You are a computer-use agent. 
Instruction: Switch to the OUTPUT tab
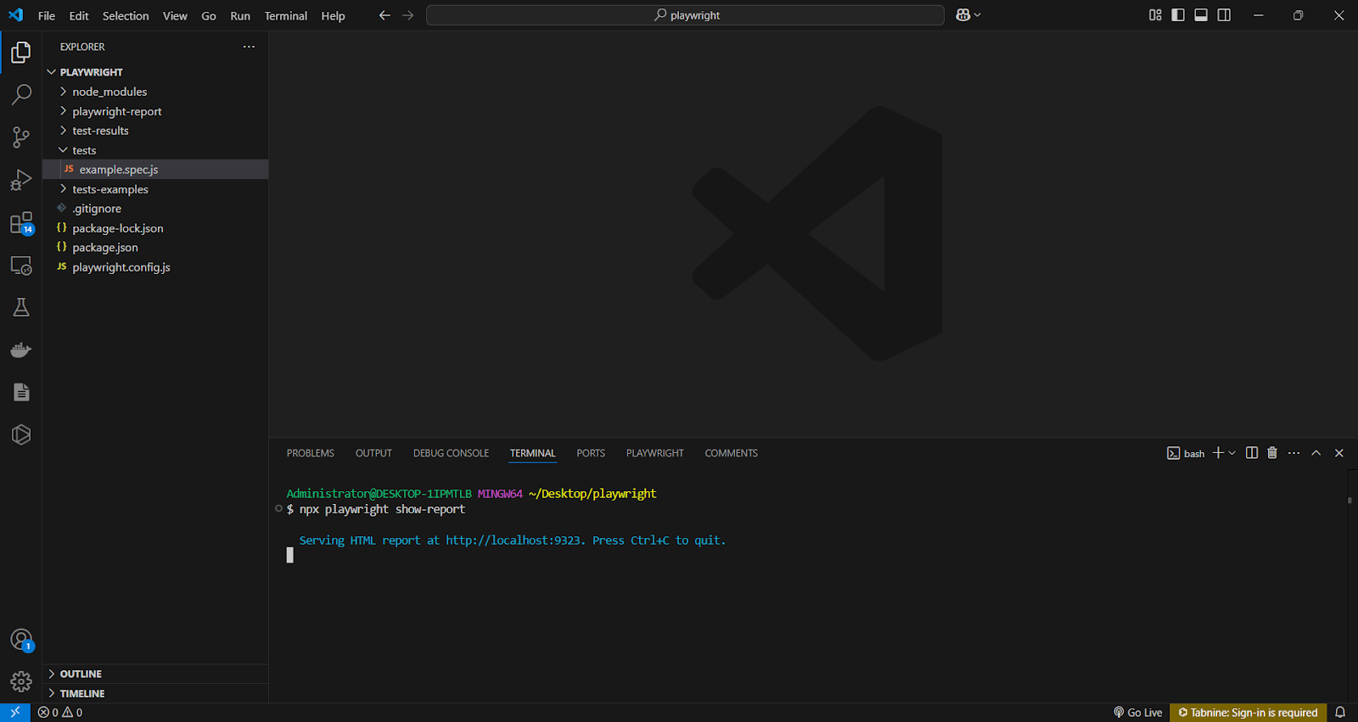point(373,453)
